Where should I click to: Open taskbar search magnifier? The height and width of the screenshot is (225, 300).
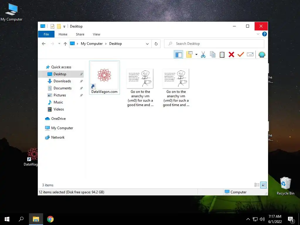pos(21,219)
